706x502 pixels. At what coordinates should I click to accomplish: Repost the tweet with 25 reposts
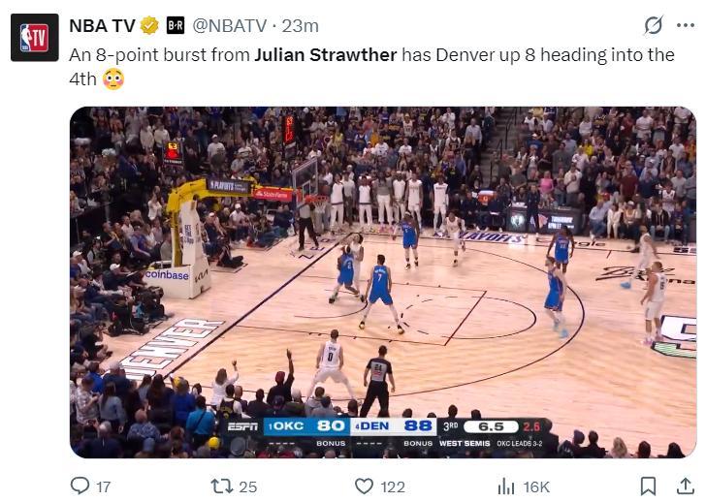tap(234, 486)
